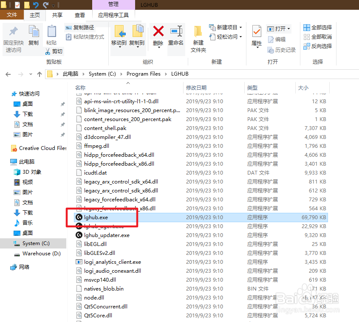Click the Up one level arrow
The width and height of the screenshot is (359, 322).
coord(40,74)
